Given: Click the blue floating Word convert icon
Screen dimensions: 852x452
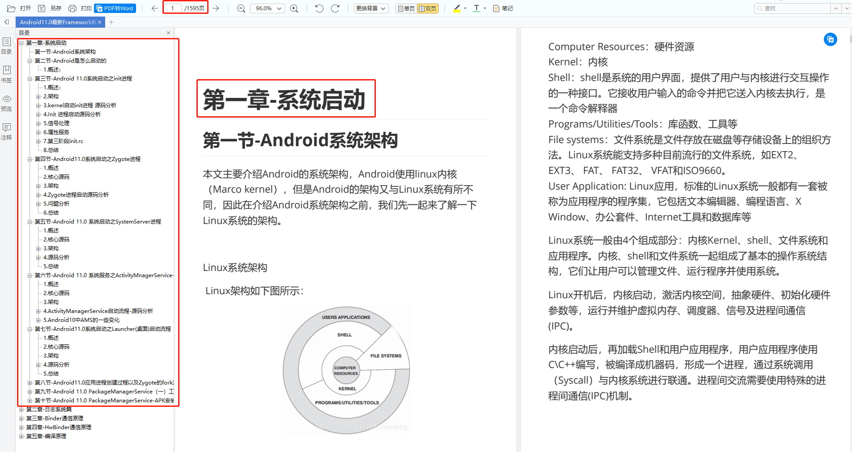Looking at the screenshot, I should point(831,39).
